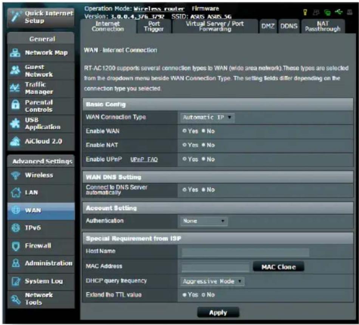Click the USB status icon in header
This screenshot has width=359, height=325.
pos(339,11)
